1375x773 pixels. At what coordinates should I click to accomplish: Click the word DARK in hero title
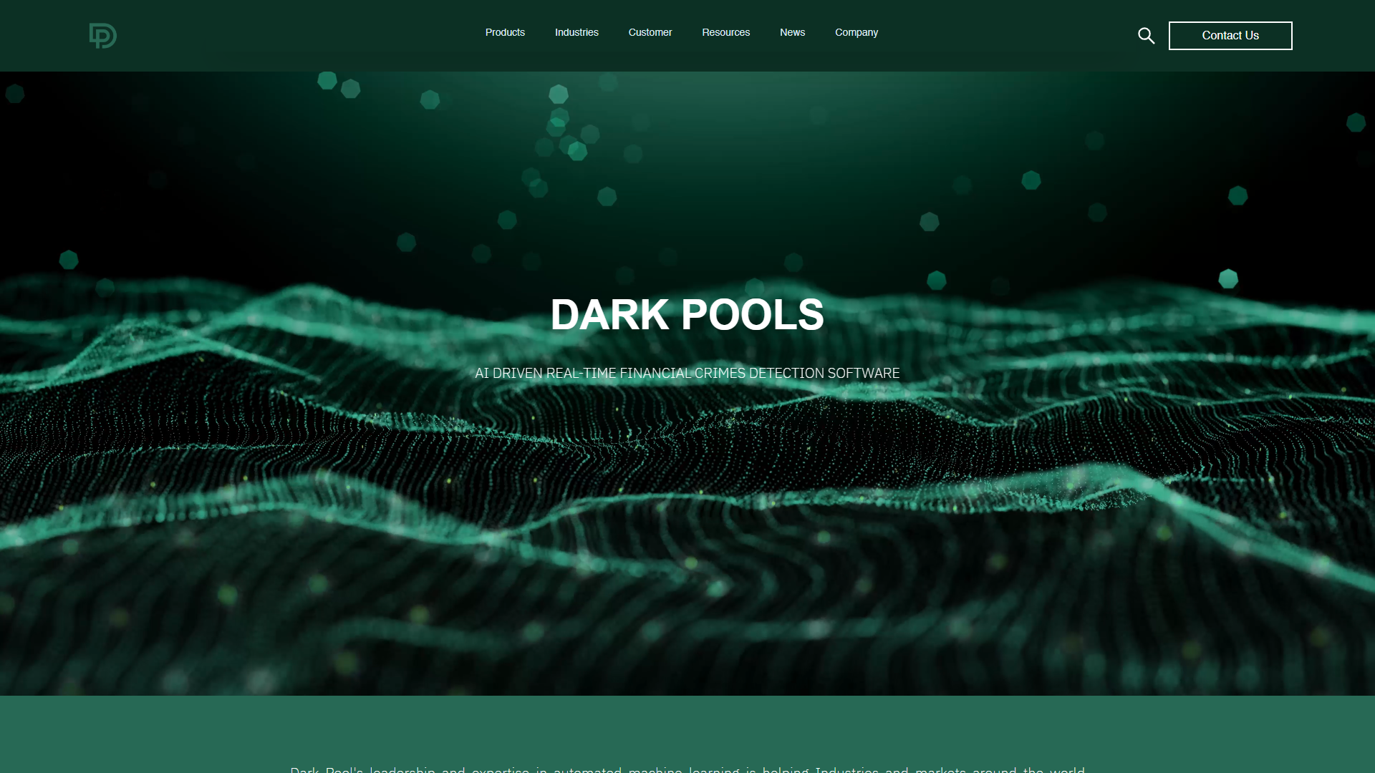tap(609, 315)
